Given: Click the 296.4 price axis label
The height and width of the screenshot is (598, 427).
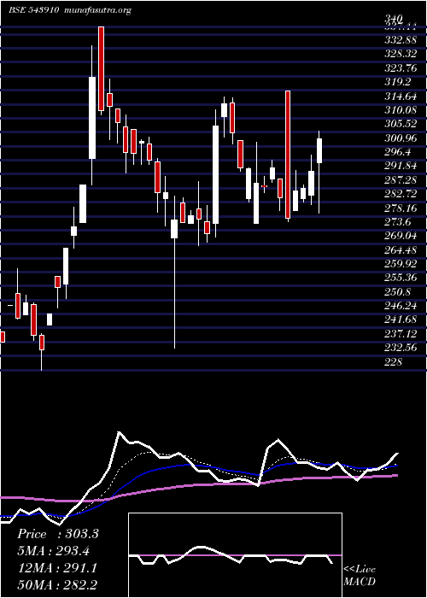Looking at the screenshot, I should [397, 152].
